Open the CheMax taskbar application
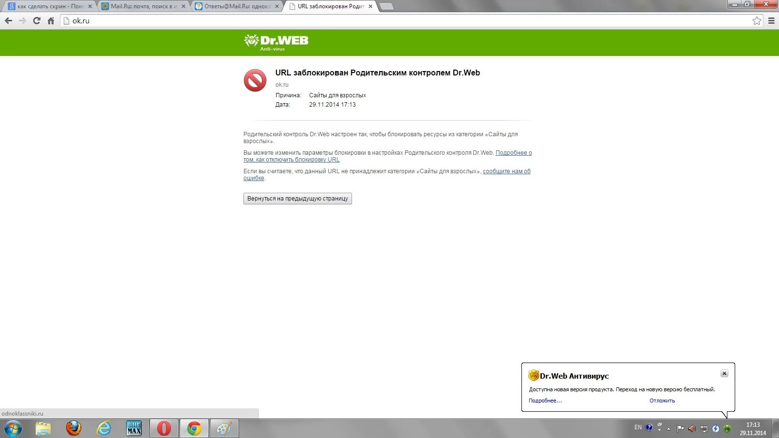Screen dimensions: 779x438 pyautogui.click(x=134, y=429)
